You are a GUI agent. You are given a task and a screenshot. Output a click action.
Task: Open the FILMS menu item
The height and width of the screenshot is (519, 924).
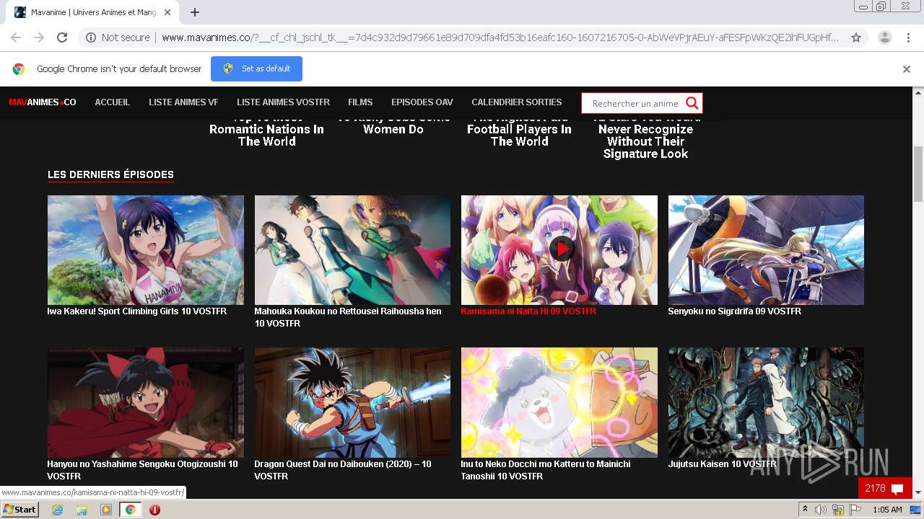click(x=360, y=102)
